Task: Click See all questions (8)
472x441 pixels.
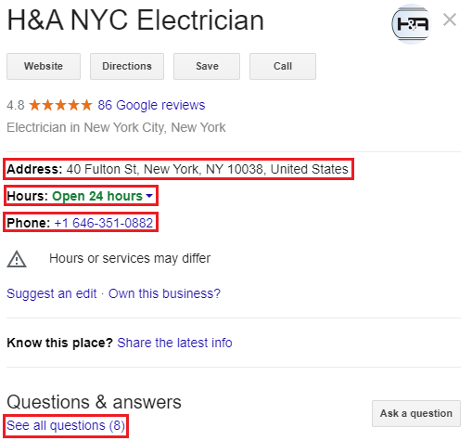Action: click(66, 425)
